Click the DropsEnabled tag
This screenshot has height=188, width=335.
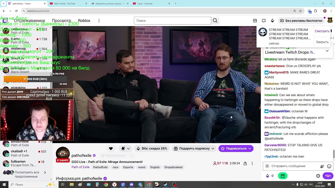(x=174, y=167)
